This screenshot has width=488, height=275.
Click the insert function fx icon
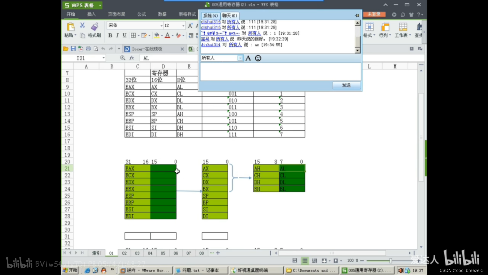point(132,58)
